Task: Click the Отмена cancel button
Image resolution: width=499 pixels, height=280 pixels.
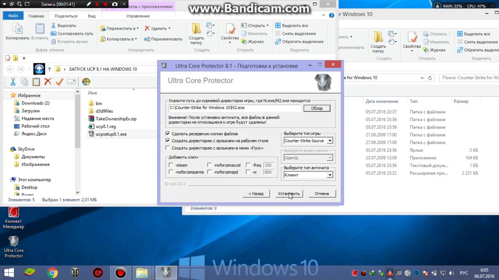Action: point(322,193)
